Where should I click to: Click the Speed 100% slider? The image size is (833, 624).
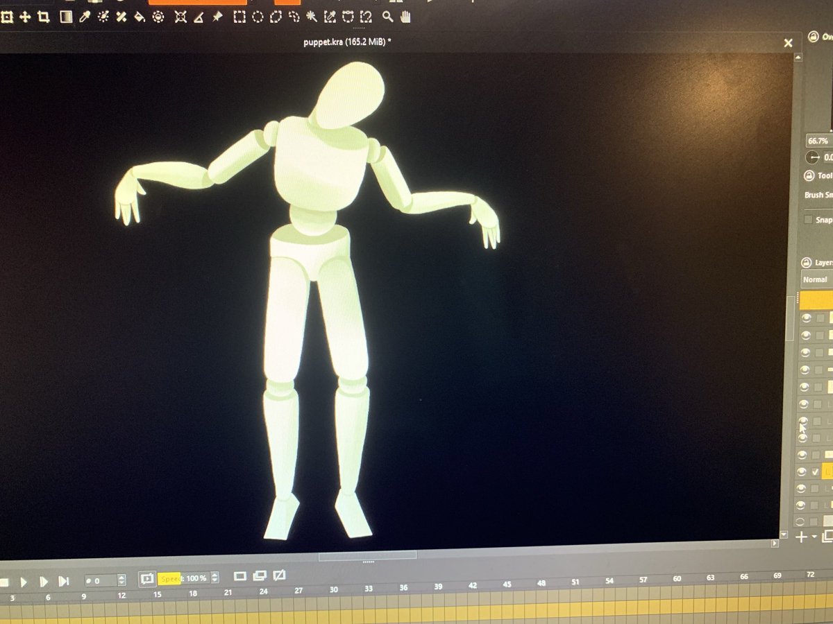coord(183,578)
